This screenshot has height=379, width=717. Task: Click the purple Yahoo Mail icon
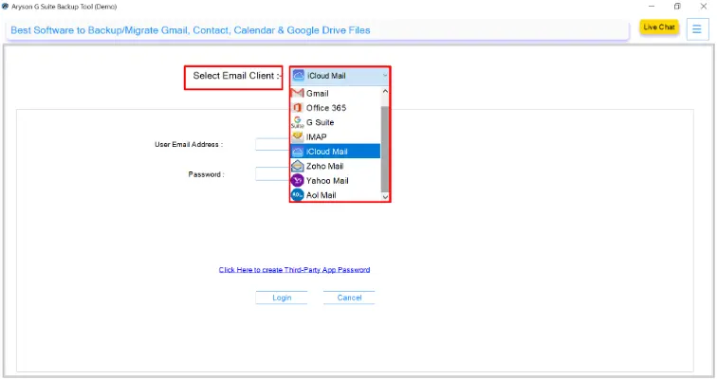tap(297, 181)
